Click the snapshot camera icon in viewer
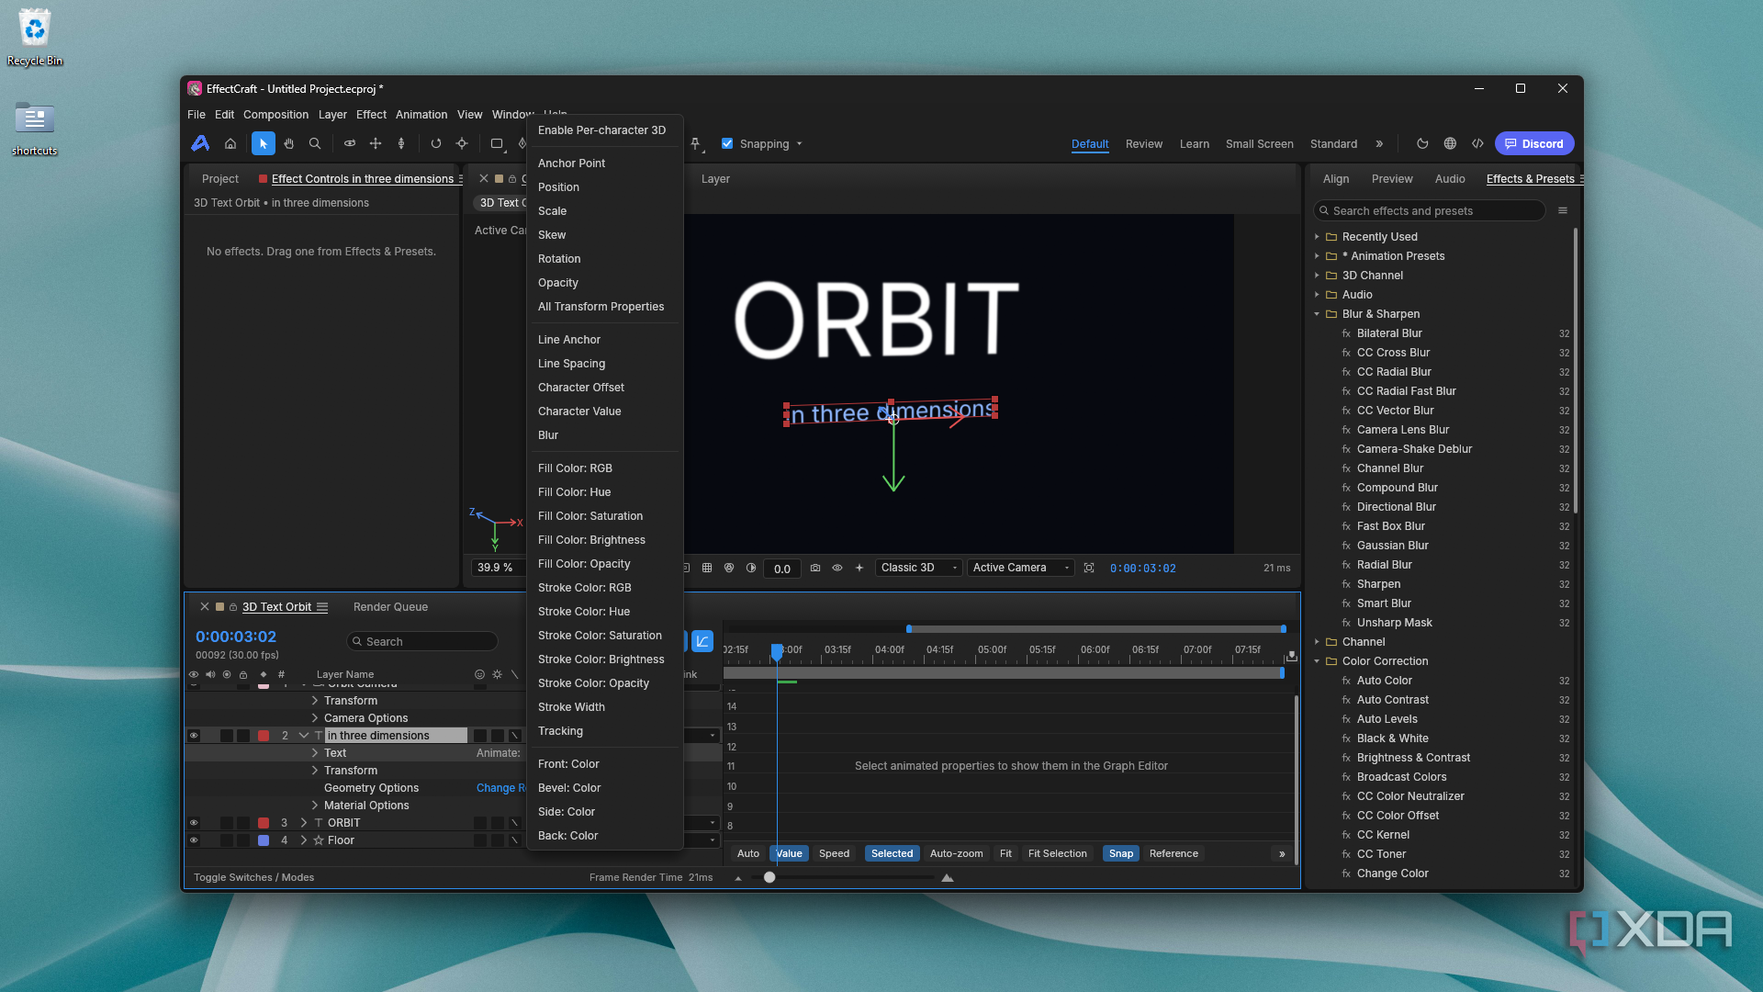 click(x=815, y=569)
